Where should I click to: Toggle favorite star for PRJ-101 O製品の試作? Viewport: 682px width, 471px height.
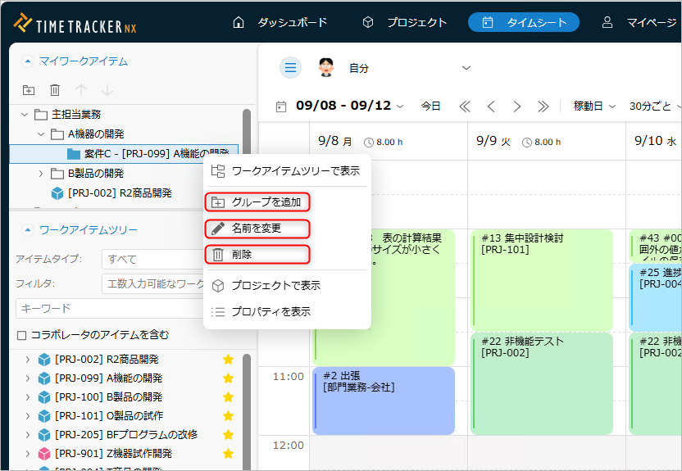(x=229, y=416)
